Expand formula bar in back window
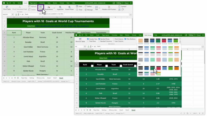 [x=131, y=15]
